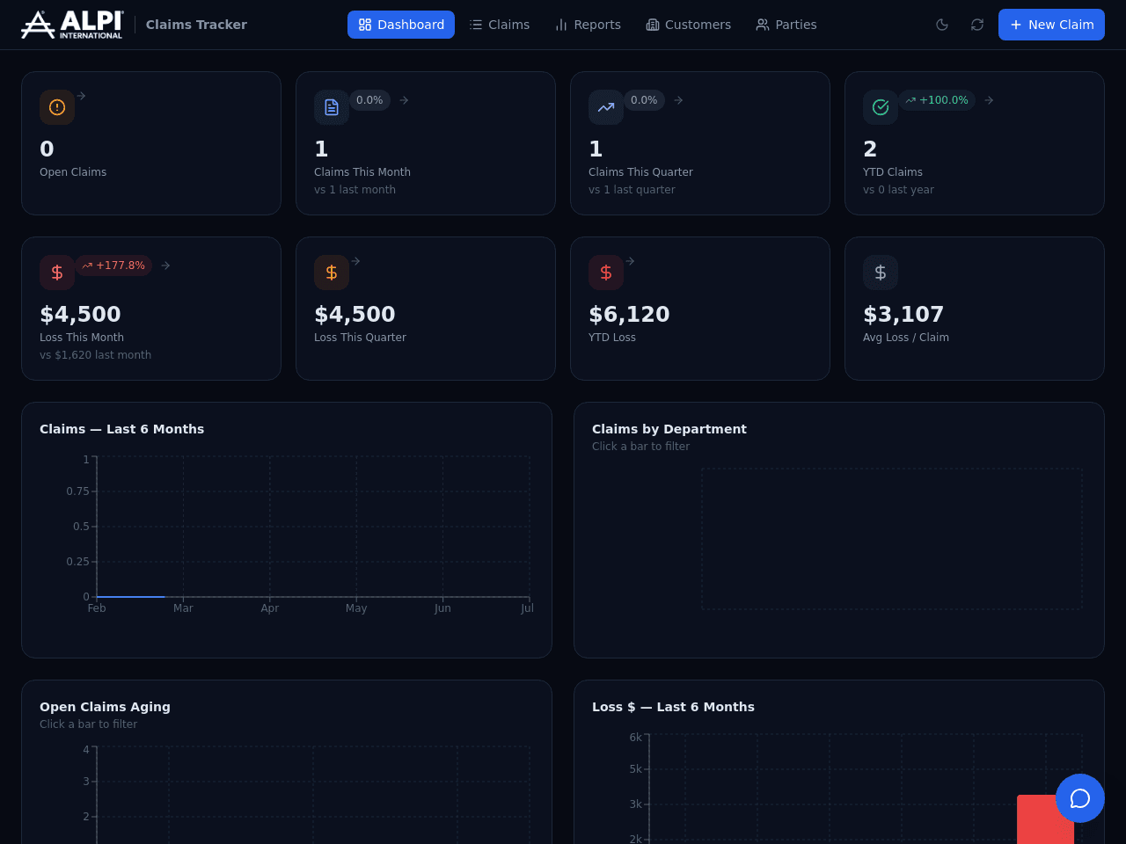This screenshot has width=1126, height=844.
Task: Click the $6,120 YTD Loss value
Action: 629,314
